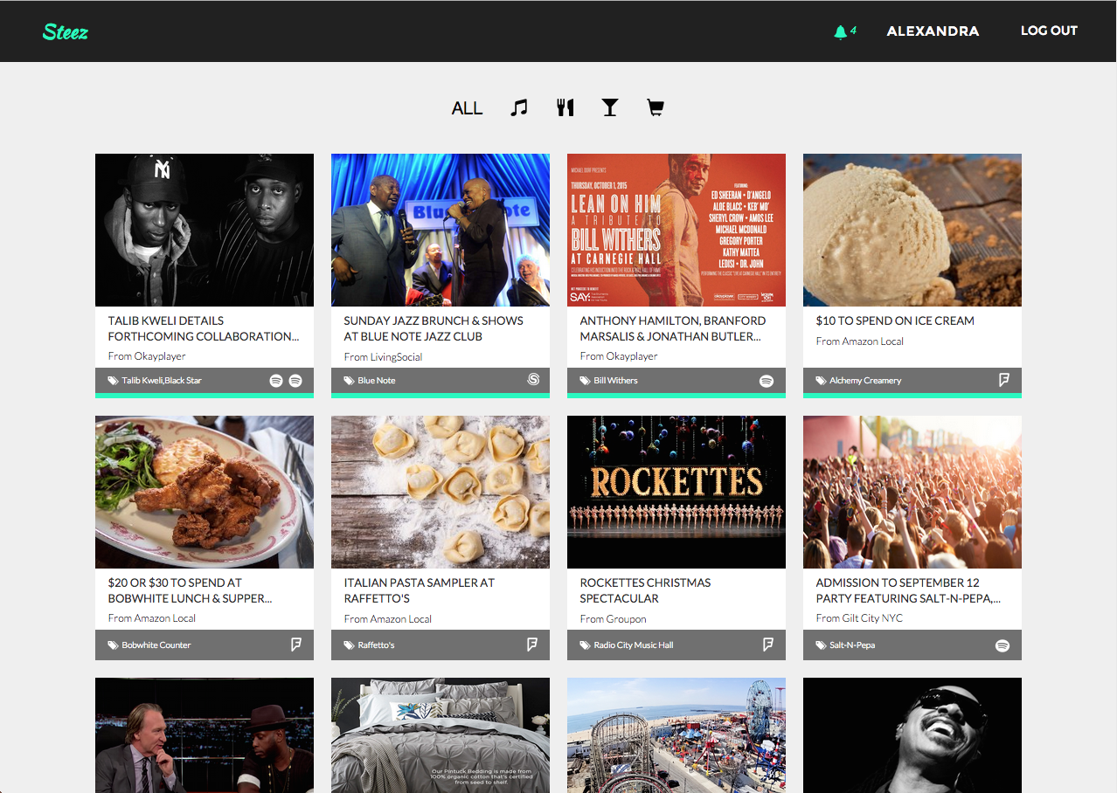
Task: Filter by food fork-and-knife category
Action: 565,107
